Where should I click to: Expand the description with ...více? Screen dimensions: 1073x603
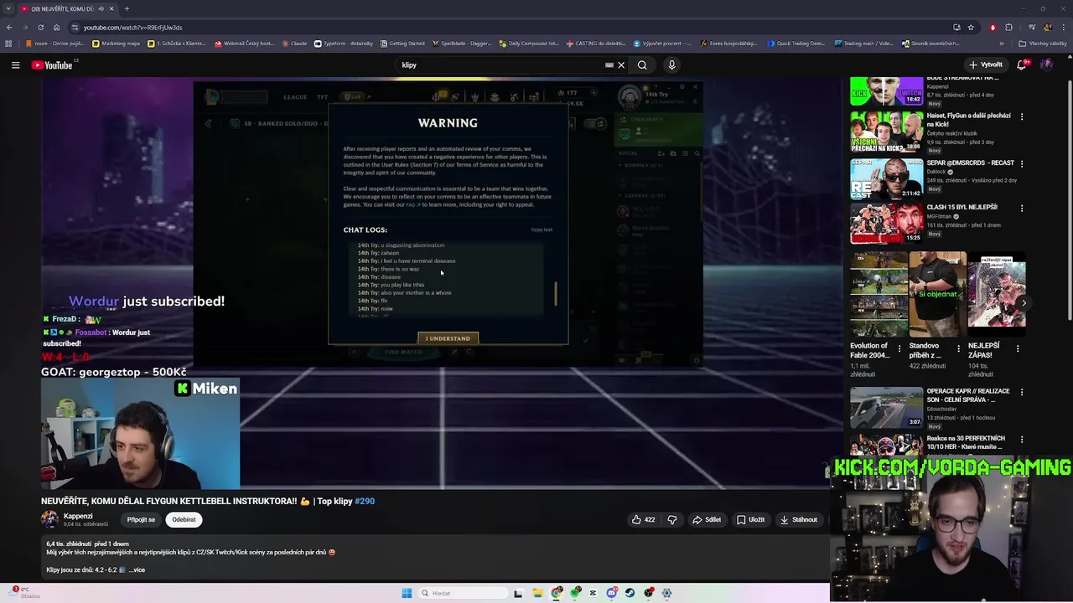point(137,570)
